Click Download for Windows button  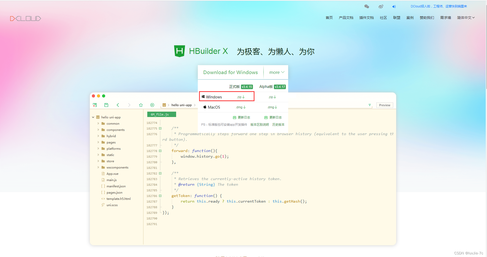coord(230,72)
